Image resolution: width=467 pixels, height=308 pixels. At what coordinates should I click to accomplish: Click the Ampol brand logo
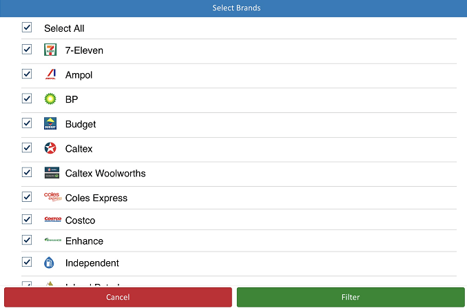coord(50,74)
